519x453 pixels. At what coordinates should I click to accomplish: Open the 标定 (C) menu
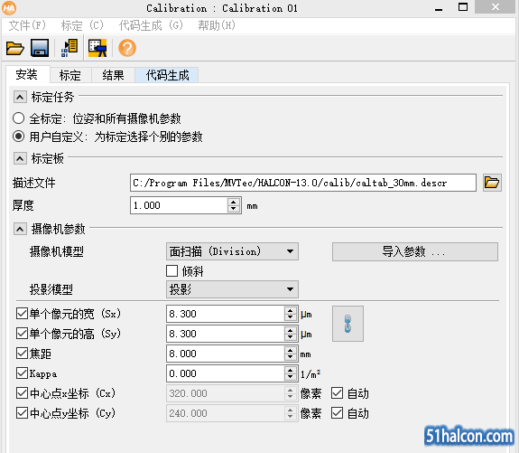coord(82,25)
